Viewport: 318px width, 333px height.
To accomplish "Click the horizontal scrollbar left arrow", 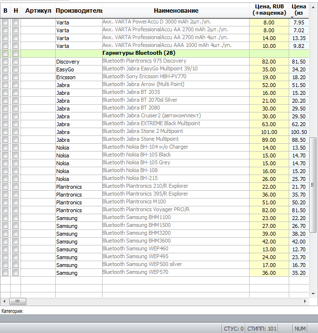I will pyautogui.click(x=4, y=301).
